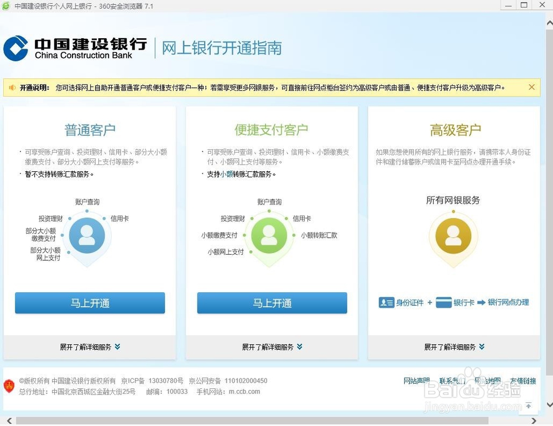Click 账户查询 label in 普通客户 diagram
Screen dimensions: 553x426
tap(87, 202)
